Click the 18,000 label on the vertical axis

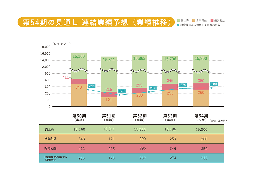[x=45, y=47]
